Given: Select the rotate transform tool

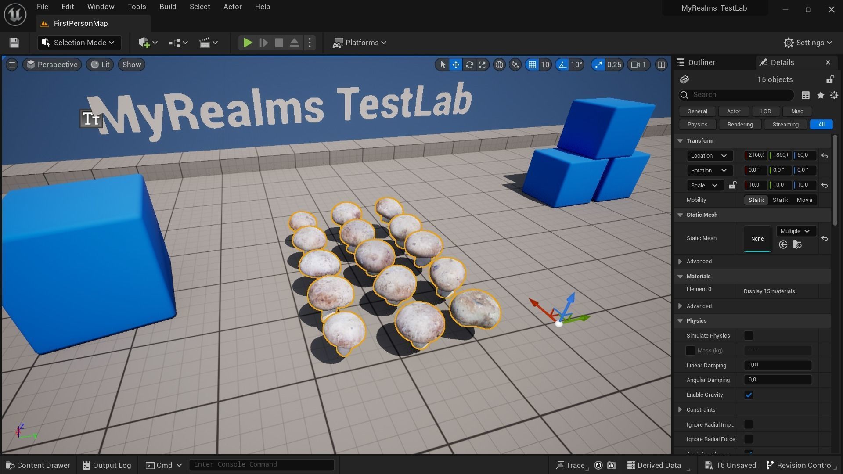Looking at the screenshot, I should click(x=469, y=65).
